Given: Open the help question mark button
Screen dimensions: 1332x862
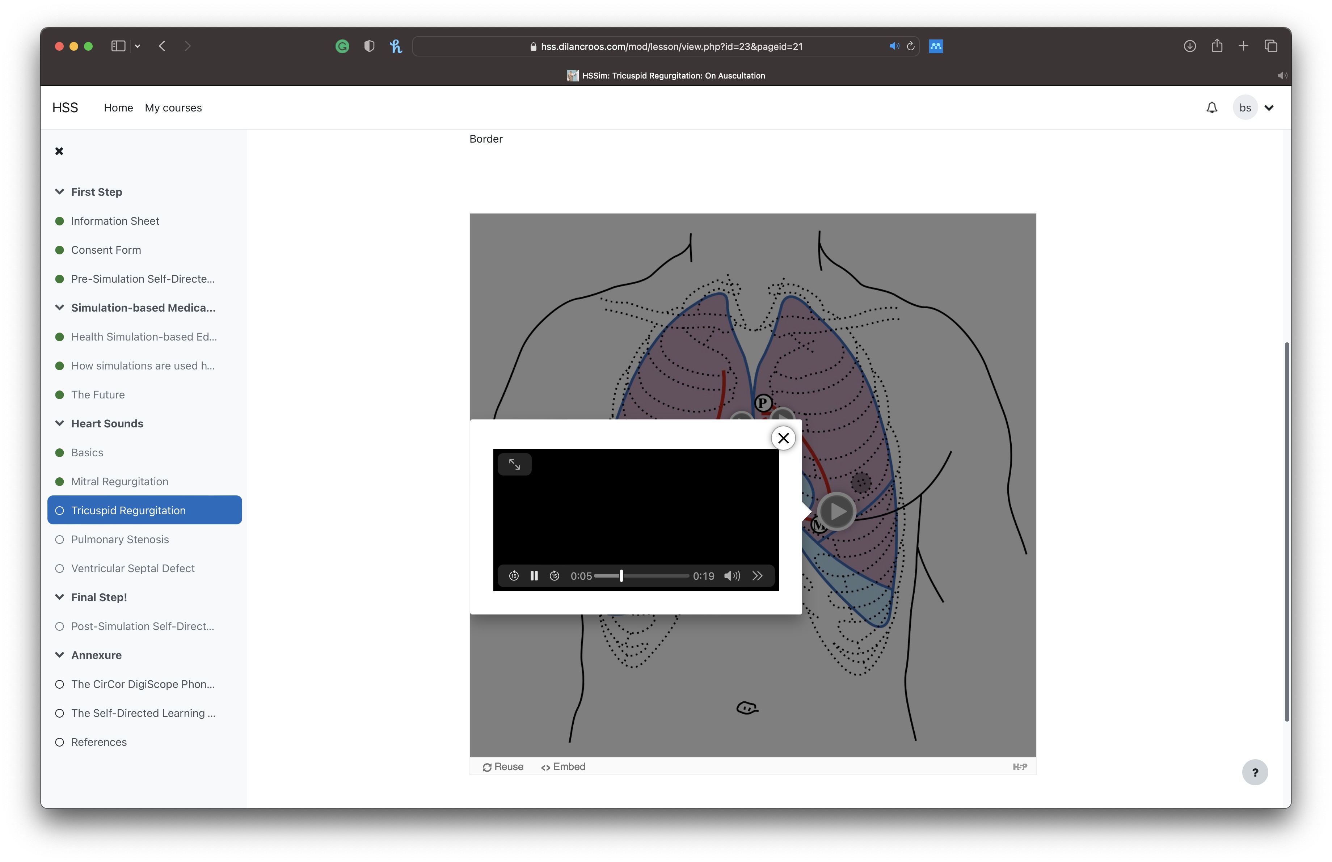Looking at the screenshot, I should coord(1255,773).
